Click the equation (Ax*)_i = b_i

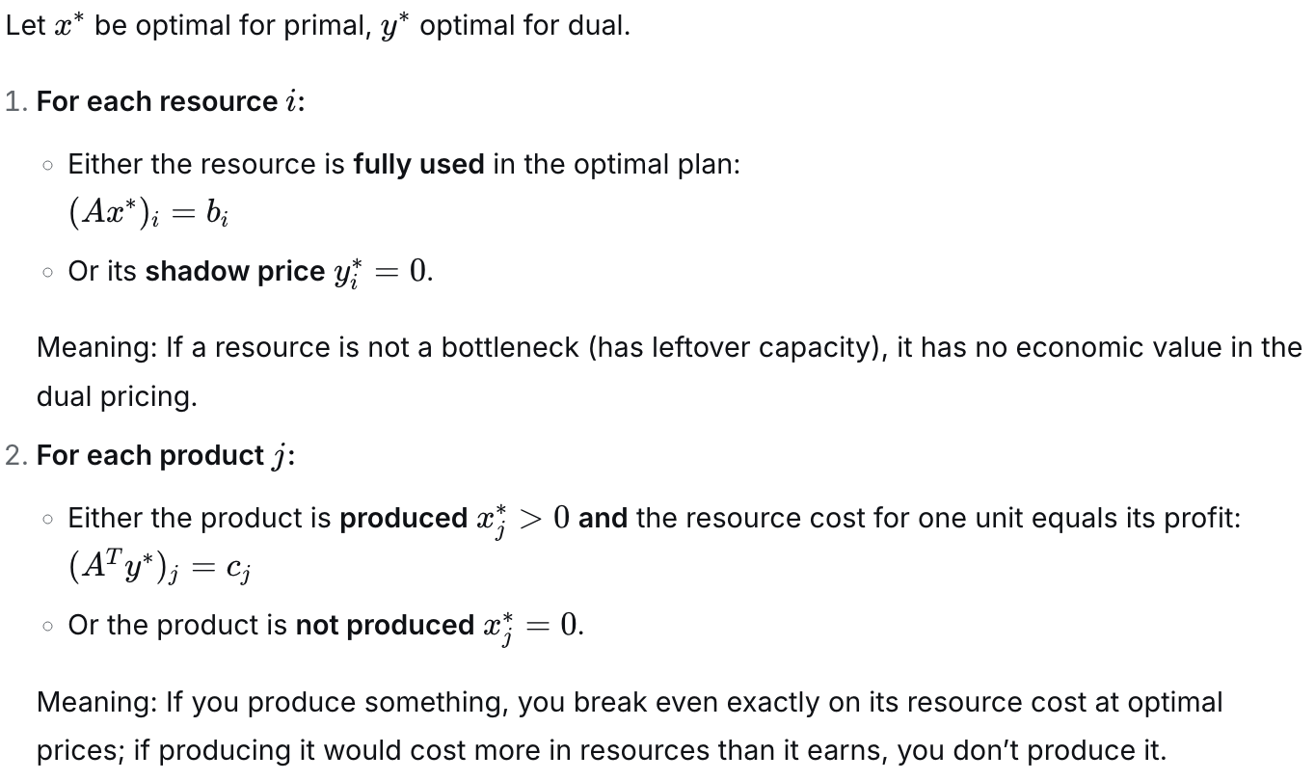point(148,214)
